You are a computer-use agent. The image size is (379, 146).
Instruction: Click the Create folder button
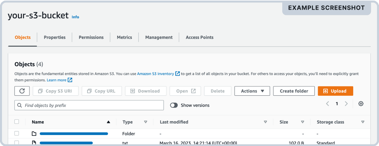[x=294, y=91]
